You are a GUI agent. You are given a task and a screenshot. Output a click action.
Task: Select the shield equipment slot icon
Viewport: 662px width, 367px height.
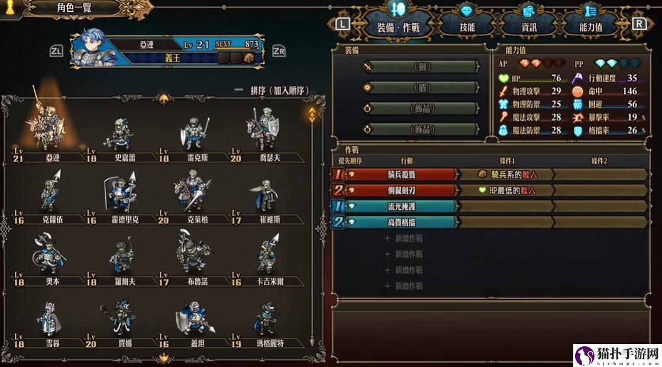click(367, 88)
